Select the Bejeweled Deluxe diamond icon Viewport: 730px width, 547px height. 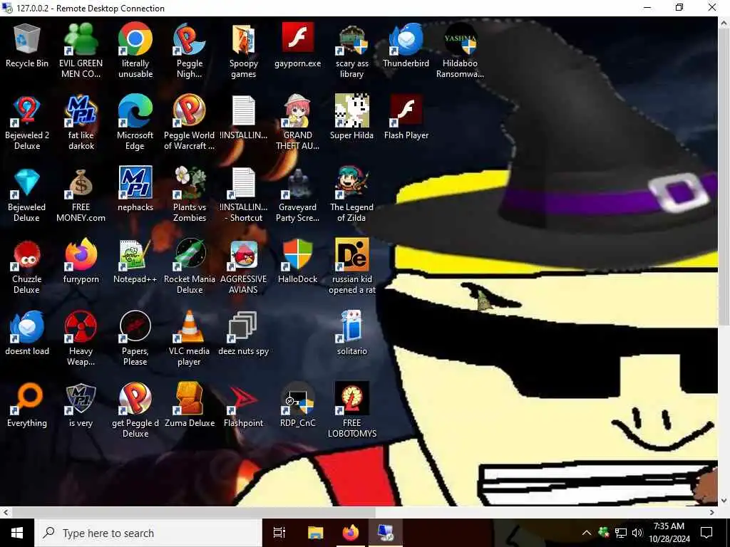tap(26, 194)
